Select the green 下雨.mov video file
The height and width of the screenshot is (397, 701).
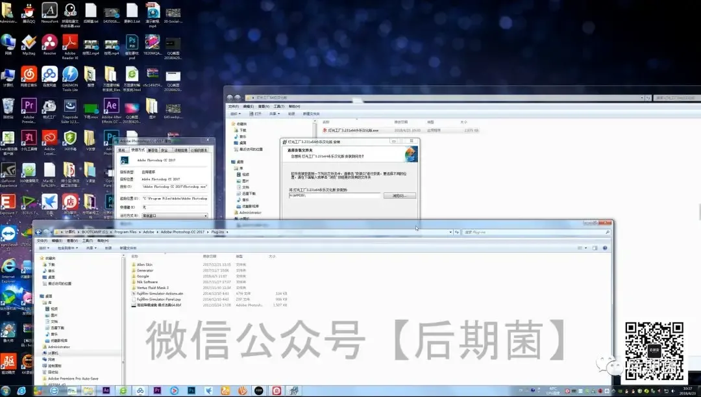pyautogui.click(x=91, y=110)
